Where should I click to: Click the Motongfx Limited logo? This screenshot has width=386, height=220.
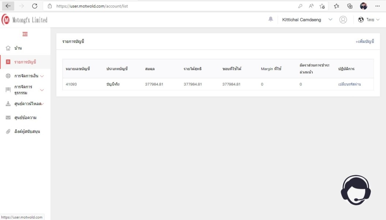click(x=25, y=20)
